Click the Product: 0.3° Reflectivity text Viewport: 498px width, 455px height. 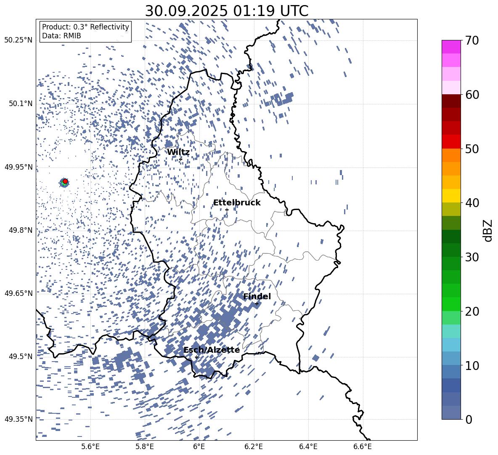(85, 27)
